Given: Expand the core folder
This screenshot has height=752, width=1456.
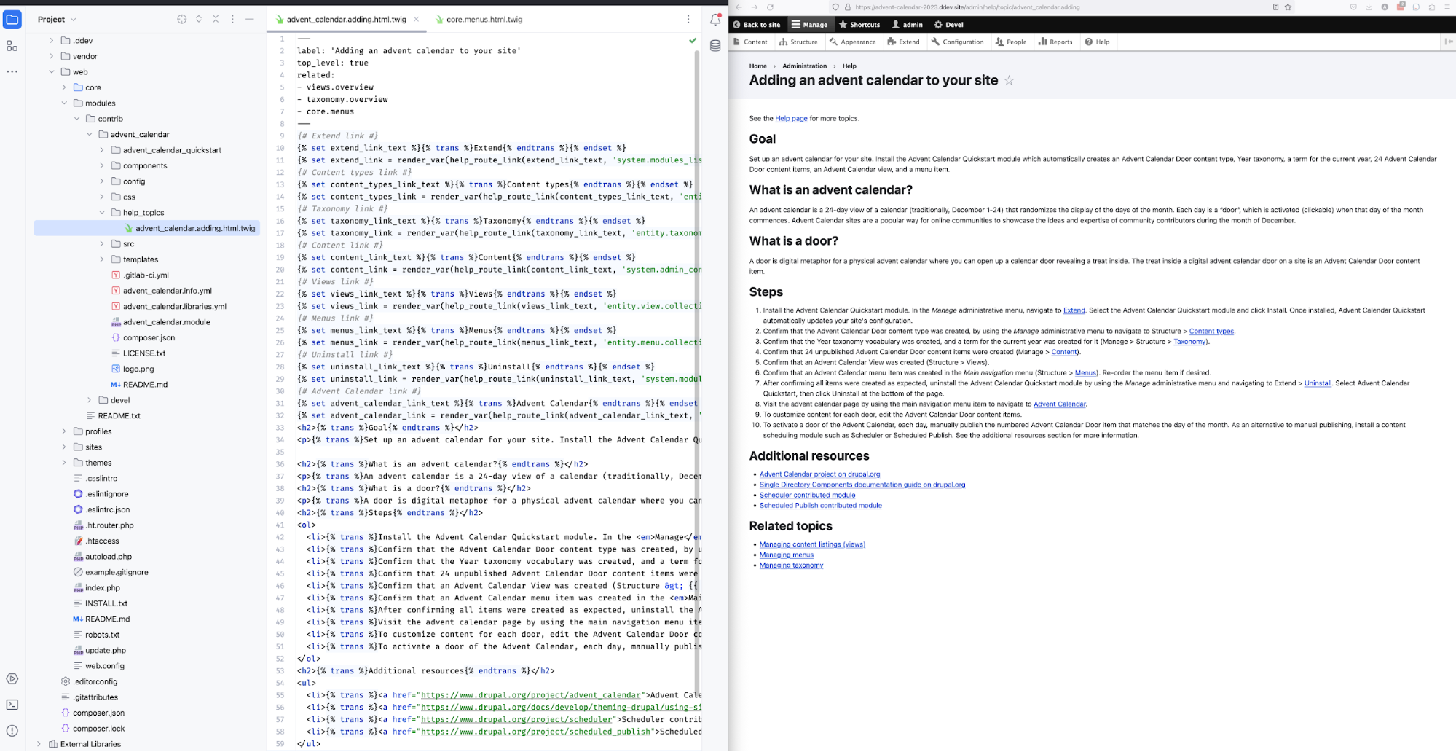Looking at the screenshot, I should pyautogui.click(x=64, y=87).
